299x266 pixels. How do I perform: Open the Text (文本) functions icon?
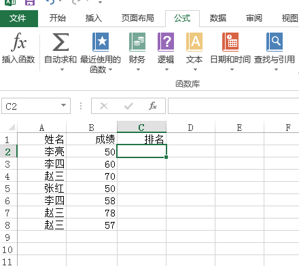(x=194, y=42)
